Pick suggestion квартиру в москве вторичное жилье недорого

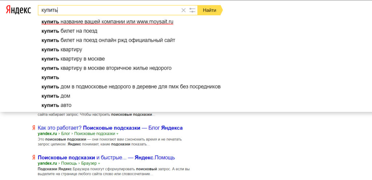pos(106,68)
